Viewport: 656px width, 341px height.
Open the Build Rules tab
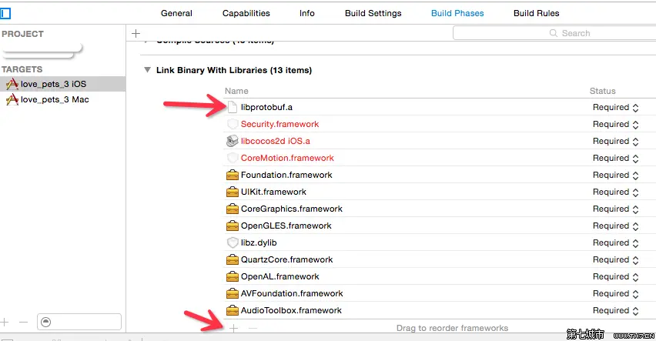536,13
